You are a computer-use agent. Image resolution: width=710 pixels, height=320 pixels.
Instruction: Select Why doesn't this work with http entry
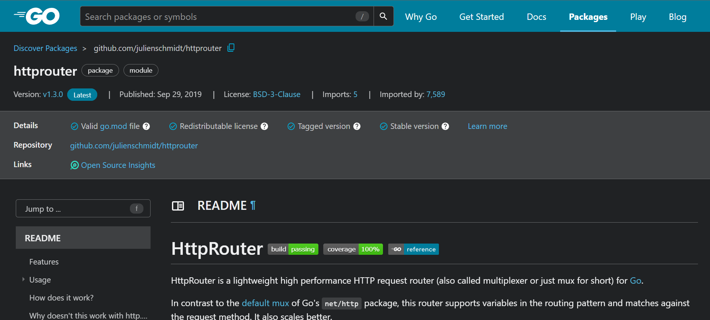click(88, 316)
